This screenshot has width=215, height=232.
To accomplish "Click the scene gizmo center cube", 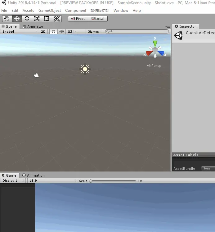I will (x=155, y=50).
